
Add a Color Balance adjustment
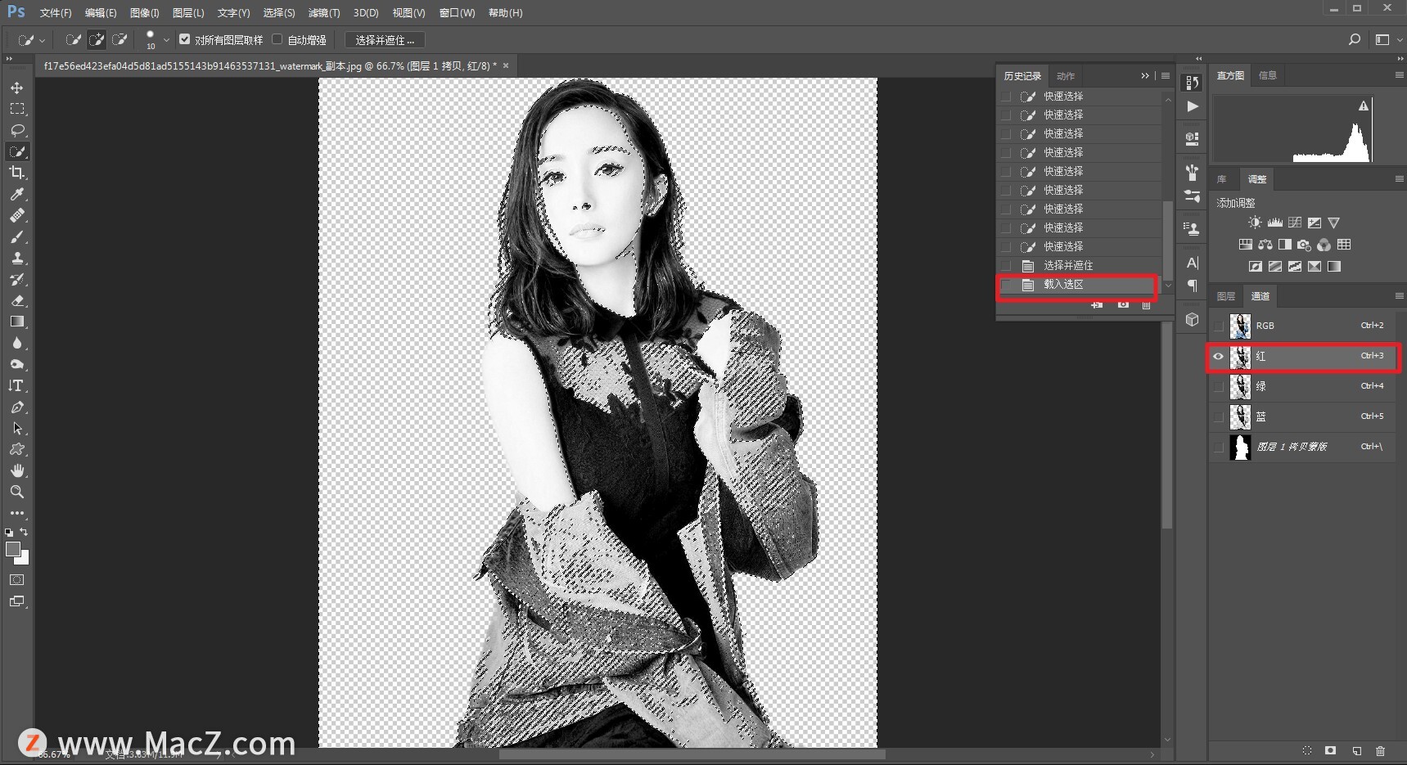1265,245
